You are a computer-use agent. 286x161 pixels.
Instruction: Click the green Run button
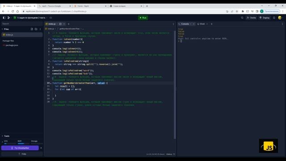click(143, 18)
